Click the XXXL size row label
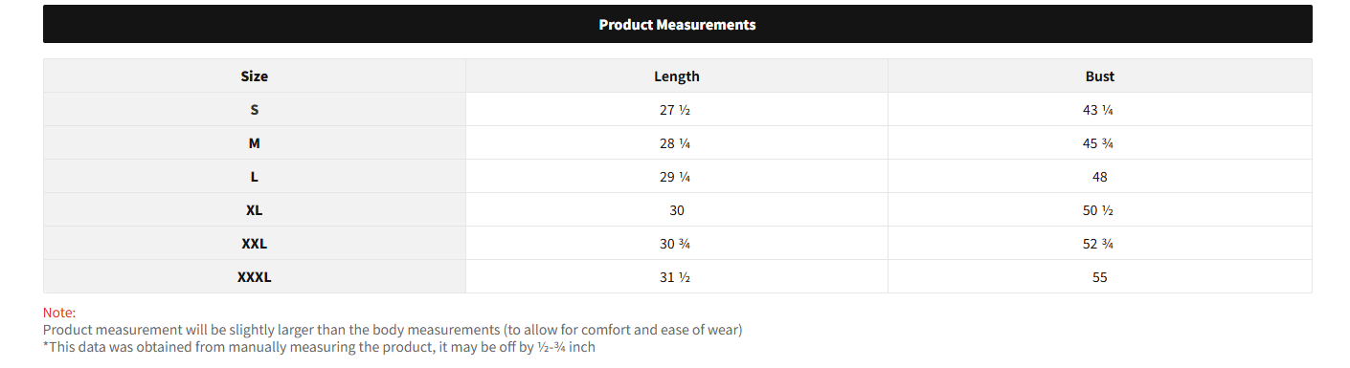1350x368 pixels. (255, 277)
